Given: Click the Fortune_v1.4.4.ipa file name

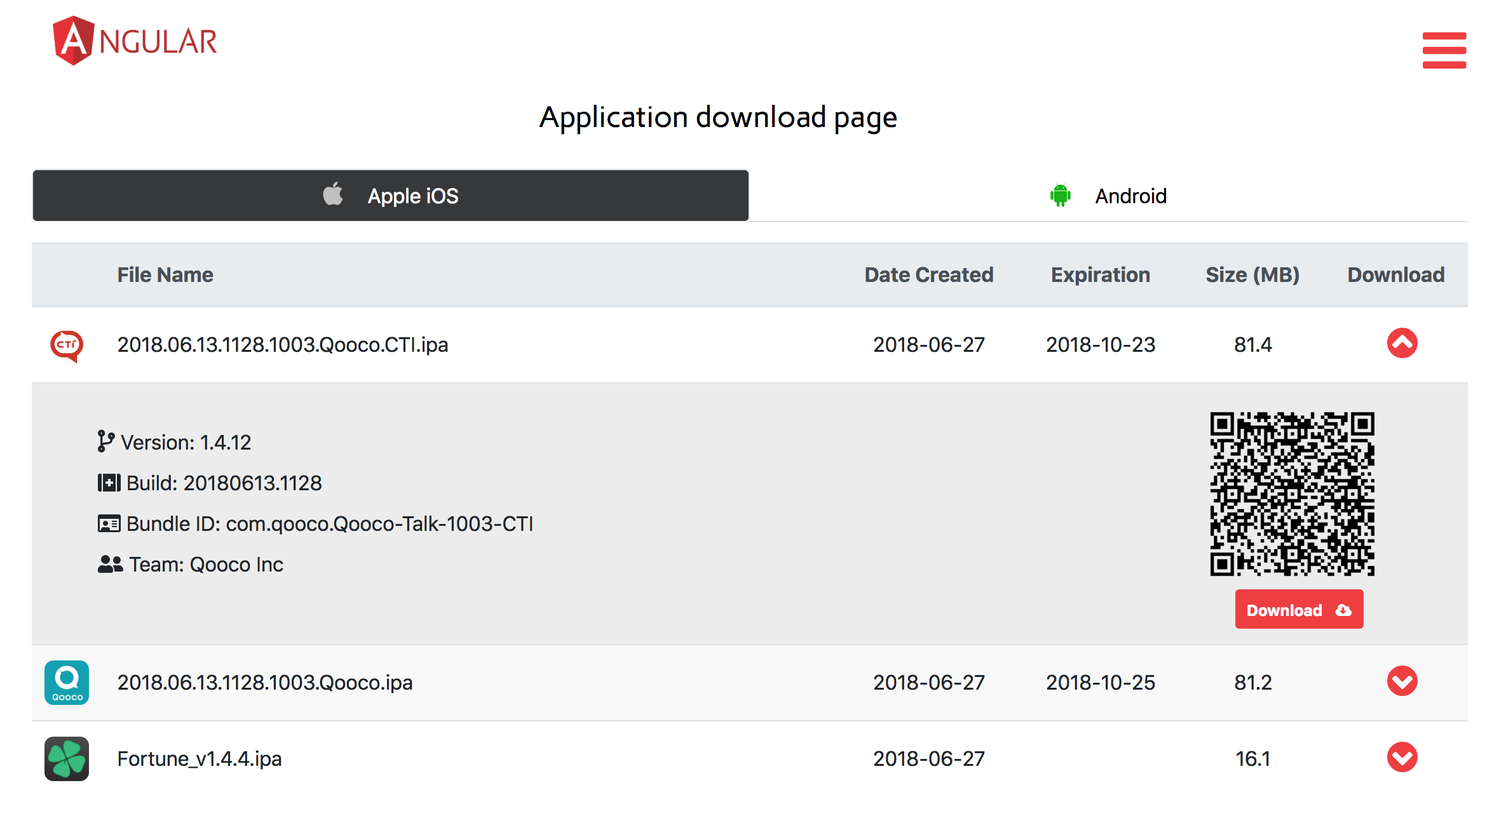Looking at the screenshot, I should 200,758.
